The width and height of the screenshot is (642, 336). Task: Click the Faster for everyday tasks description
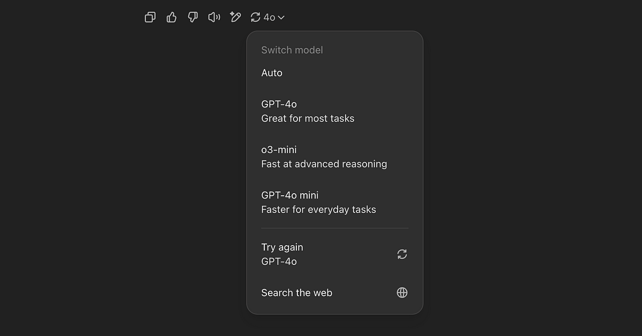tap(318, 210)
